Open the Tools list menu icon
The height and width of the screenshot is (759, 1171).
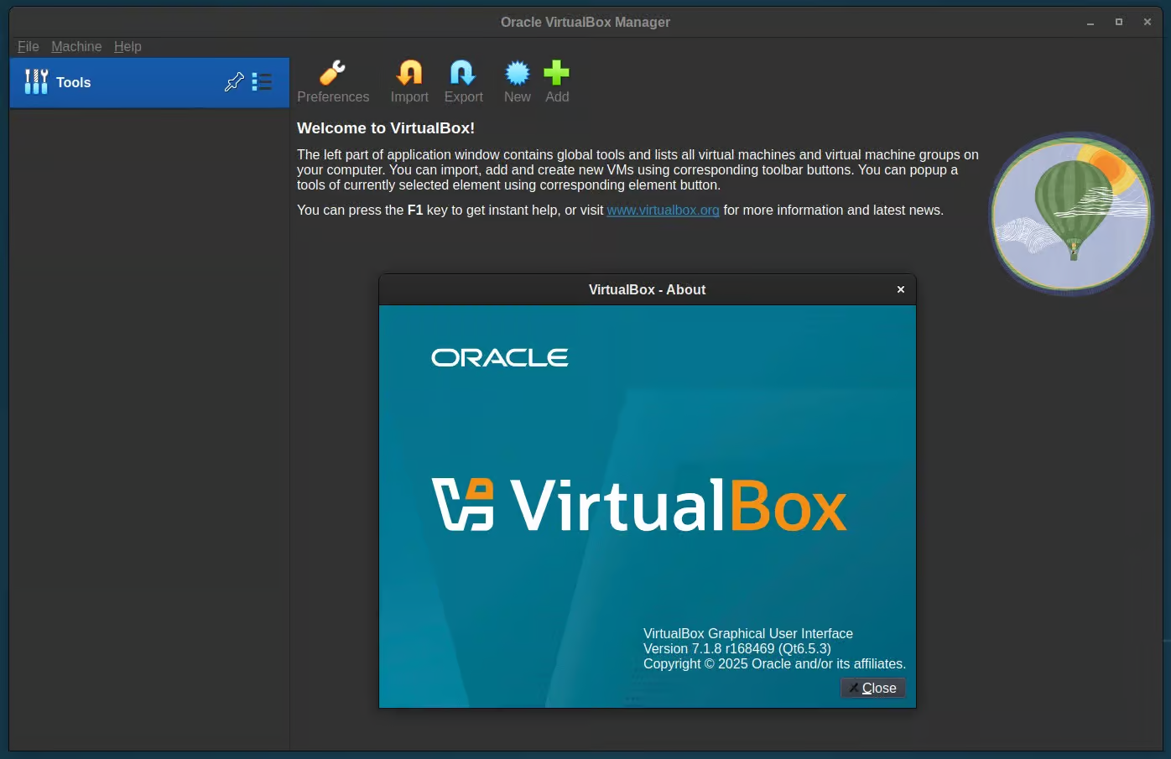point(262,82)
